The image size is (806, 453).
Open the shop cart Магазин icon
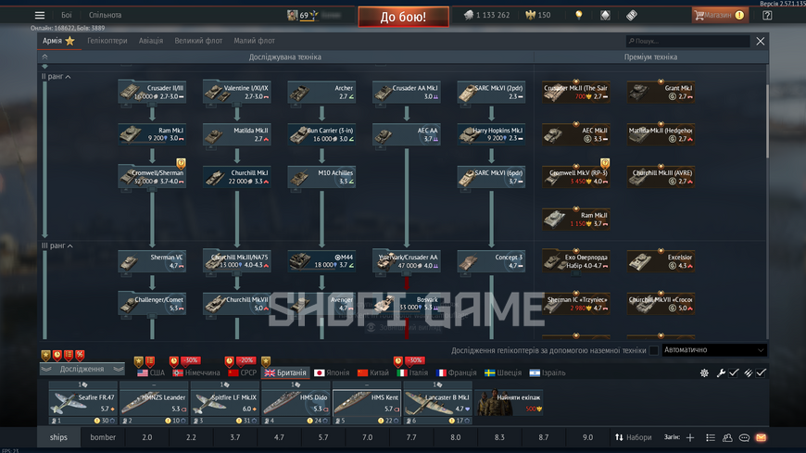(719, 15)
